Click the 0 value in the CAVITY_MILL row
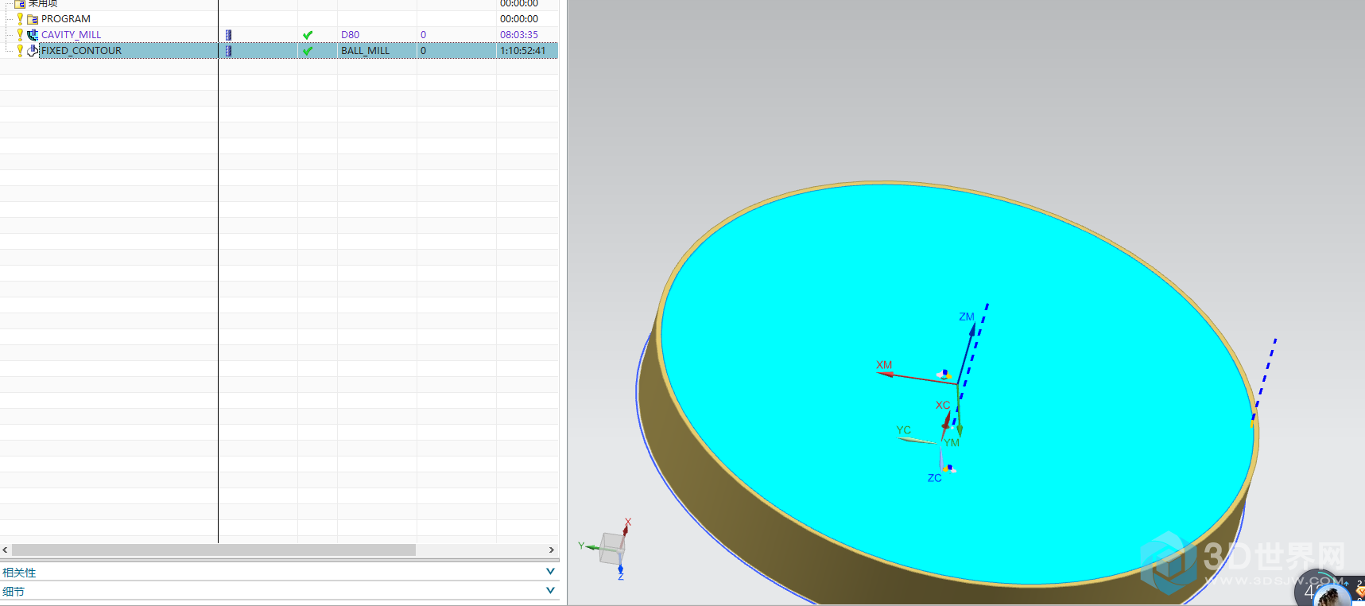This screenshot has width=1365, height=606. pos(423,35)
